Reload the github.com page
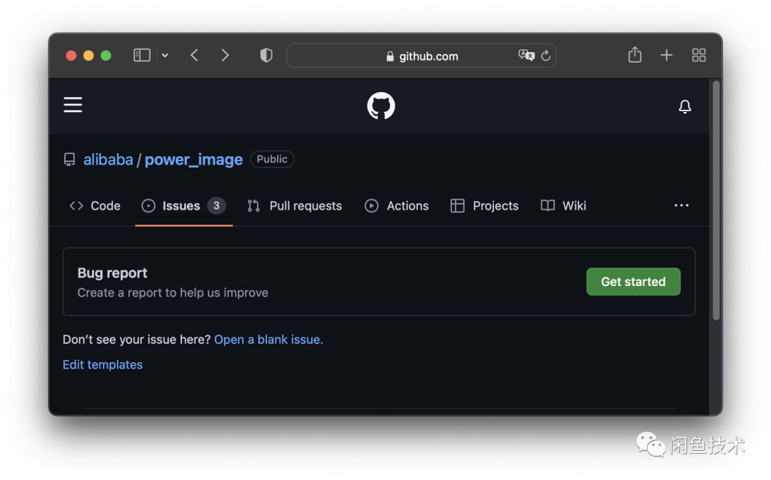771x480 pixels. point(546,56)
